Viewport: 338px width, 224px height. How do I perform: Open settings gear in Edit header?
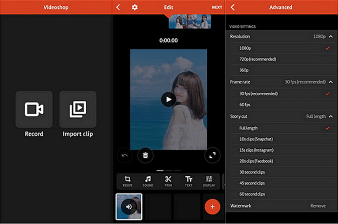135,7
